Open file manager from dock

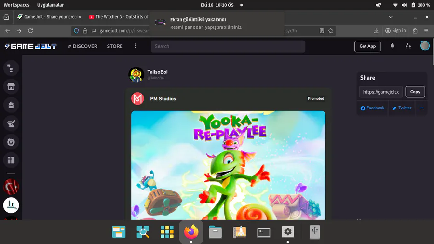(216, 232)
